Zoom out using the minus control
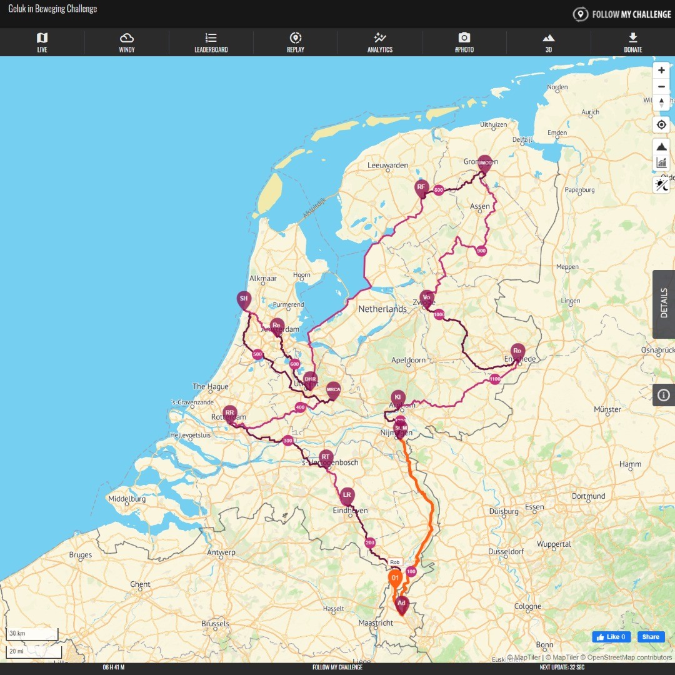Image resolution: width=675 pixels, height=675 pixels. click(x=661, y=86)
